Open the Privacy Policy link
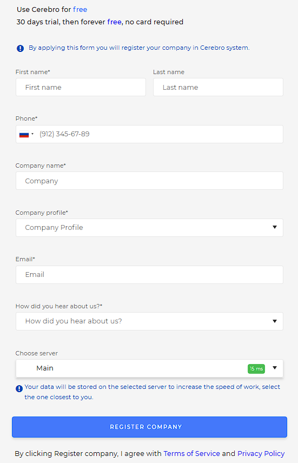Viewport: 298px width, 463px height. click(261, 454)
